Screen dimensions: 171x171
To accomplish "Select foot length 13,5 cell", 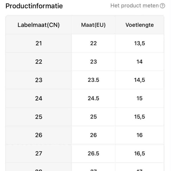I will point(139,43).
